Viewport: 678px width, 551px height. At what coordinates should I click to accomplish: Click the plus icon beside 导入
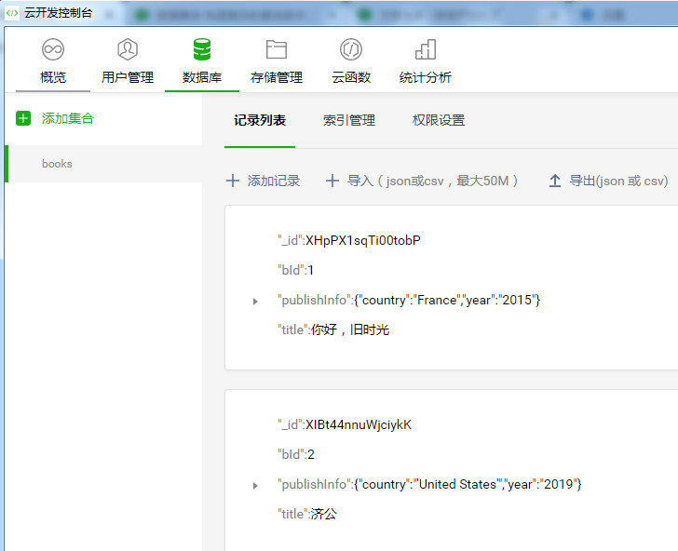pos(332,181)
